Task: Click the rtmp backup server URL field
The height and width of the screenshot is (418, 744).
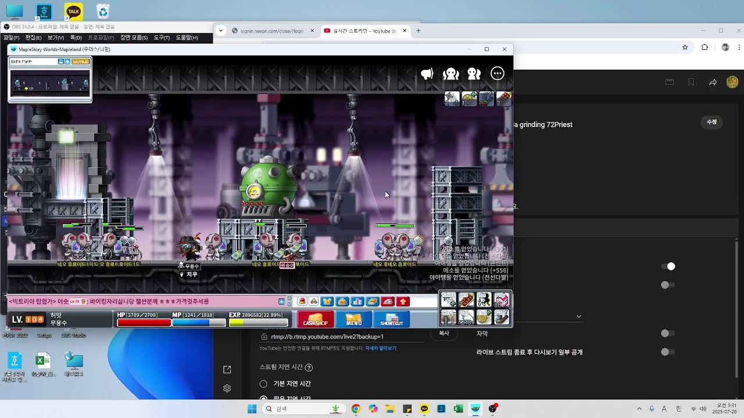Action: pyautogui.click(x=343, y=337)
